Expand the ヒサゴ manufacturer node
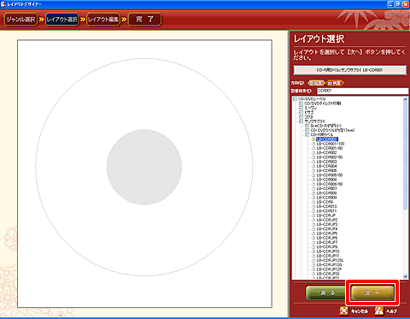 coord(301,112)
